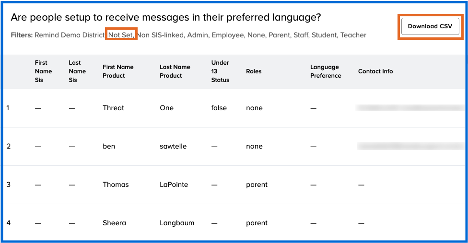Select the first name 'Threat' in row 1
This screenshot has width=468, height=243.
coord(113,108)
